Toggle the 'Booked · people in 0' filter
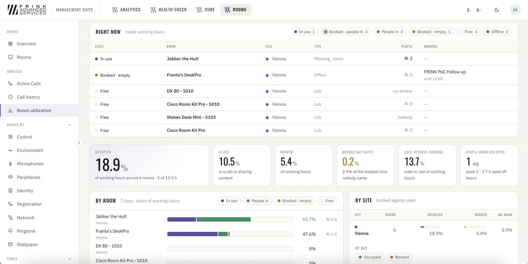The width and height of the screenshot is (528, 264). coord(346,32)
